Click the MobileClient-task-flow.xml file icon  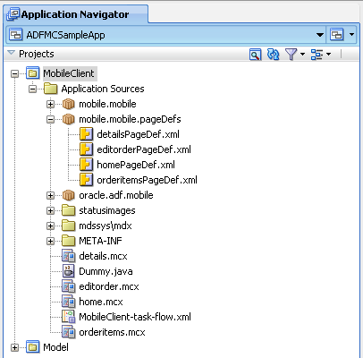68,317
